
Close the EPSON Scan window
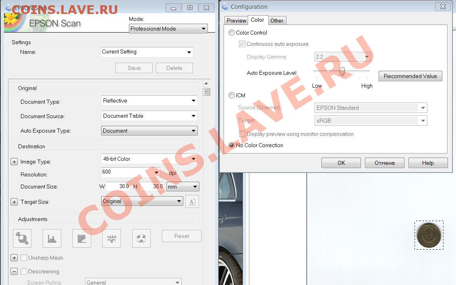click(207, 8)
